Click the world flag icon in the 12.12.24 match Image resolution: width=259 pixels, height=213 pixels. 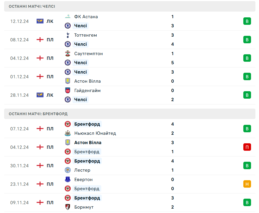(x=40, y=21)
